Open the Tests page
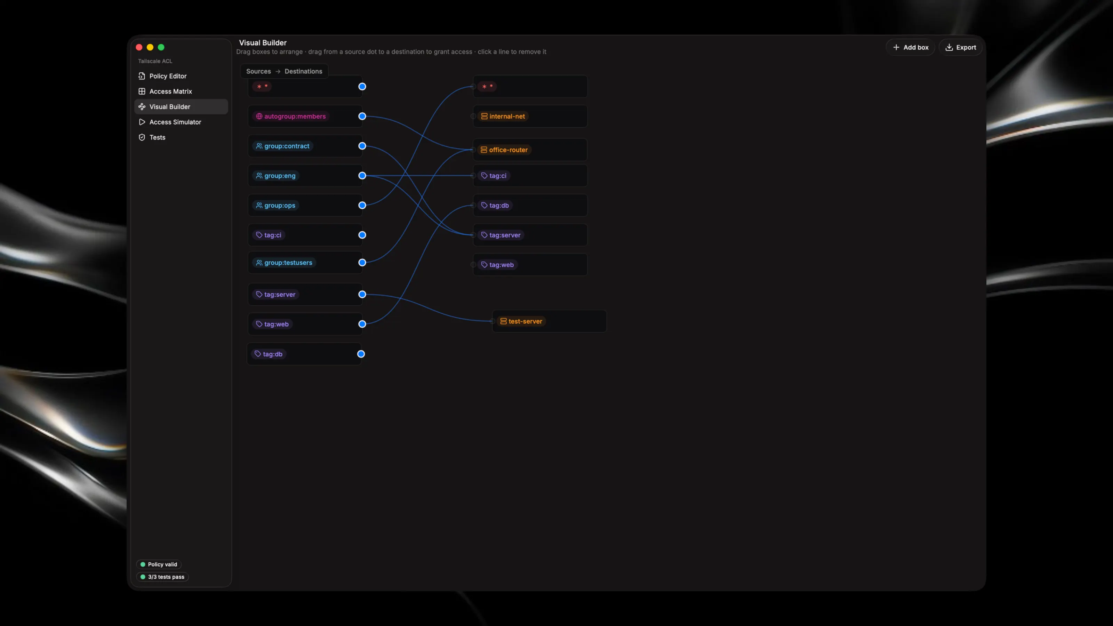The height and width of the screenshot is (626, 1113). [181, 137]
